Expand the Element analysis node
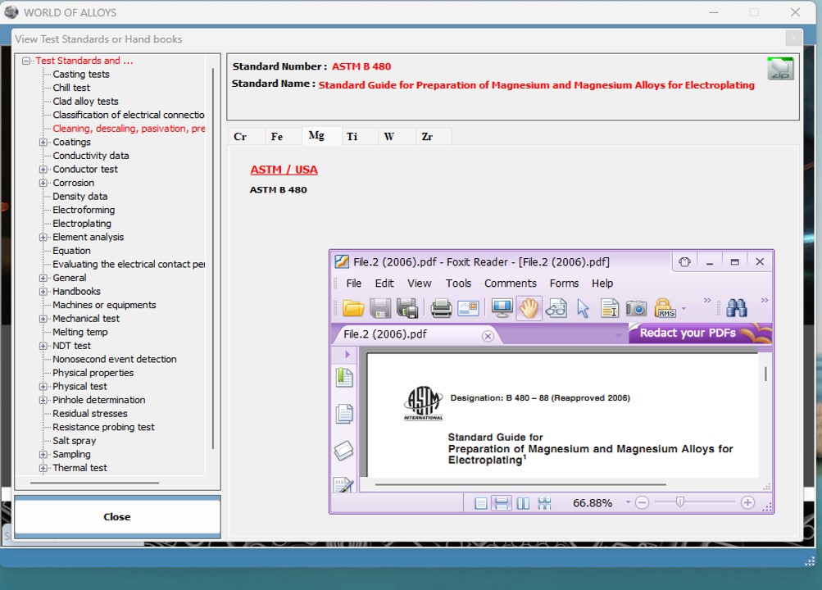Image resolution: width=822 pixels, height=590 pixels. pyautogui.click(x=43, y=238)
